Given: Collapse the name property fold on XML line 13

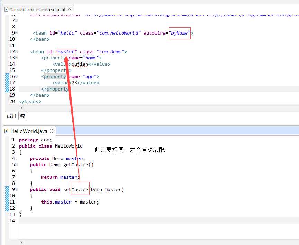Looking at the screenshot, I should click(x=17, y=58).
